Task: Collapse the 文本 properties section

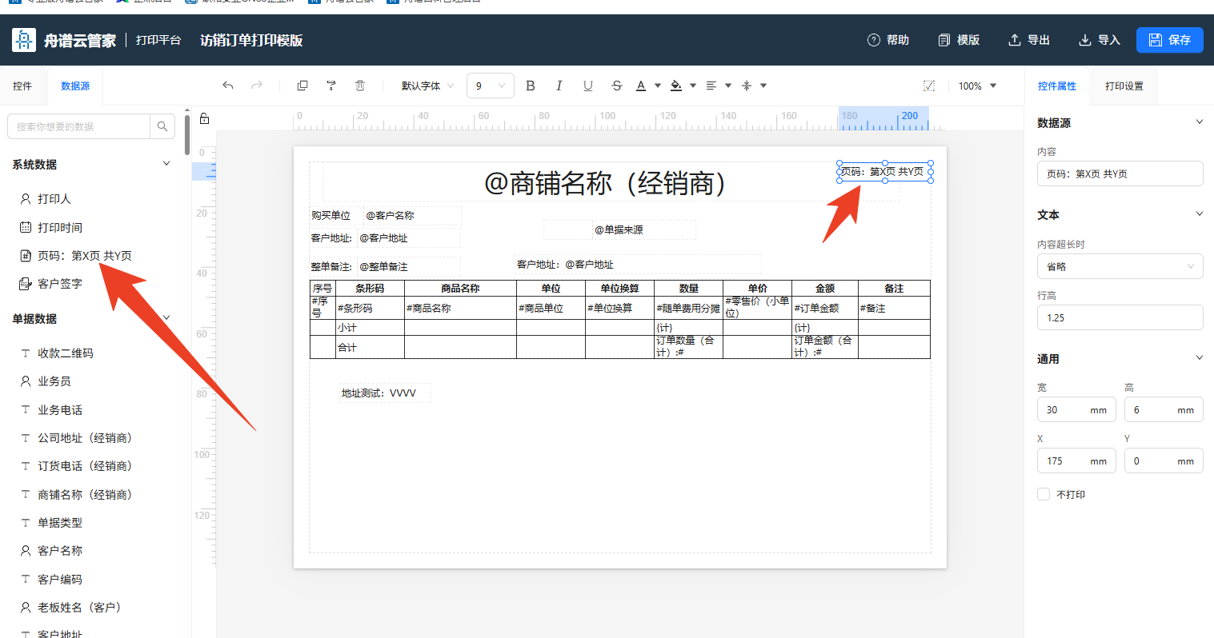Action: (1199, 213)
